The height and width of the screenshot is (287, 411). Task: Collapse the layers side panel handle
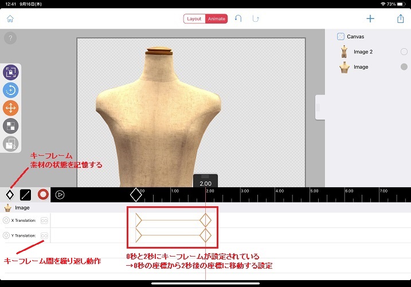tap(320, 108)
